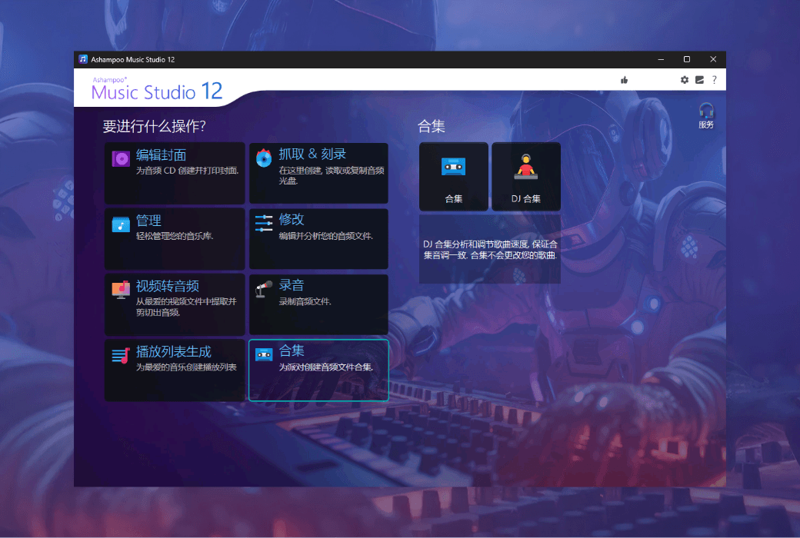Select the 抓取 & 刻录 title text
The width and height of the screenshot is (800, 538).
[x=312, y=154]
